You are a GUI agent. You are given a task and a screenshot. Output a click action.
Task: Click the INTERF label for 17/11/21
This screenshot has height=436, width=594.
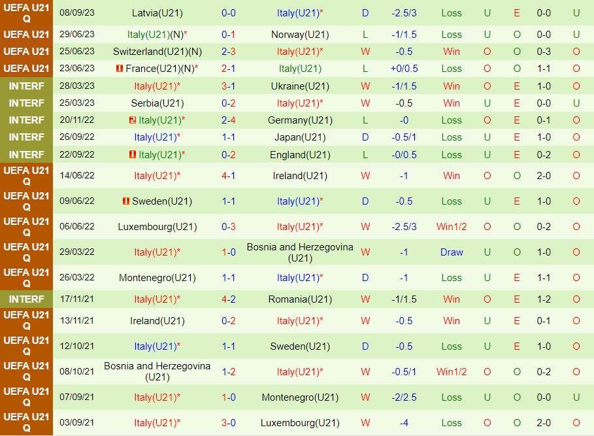pyautogui.click(x=27, y=299)
